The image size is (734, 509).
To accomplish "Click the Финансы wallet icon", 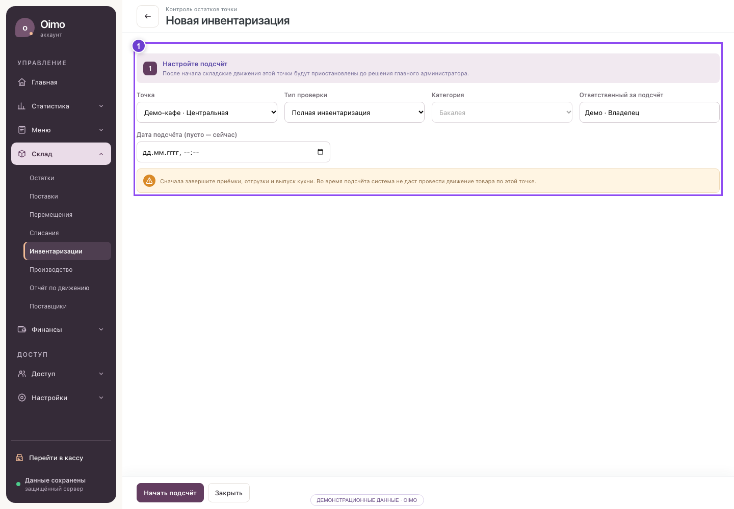I will pos(22,329).
